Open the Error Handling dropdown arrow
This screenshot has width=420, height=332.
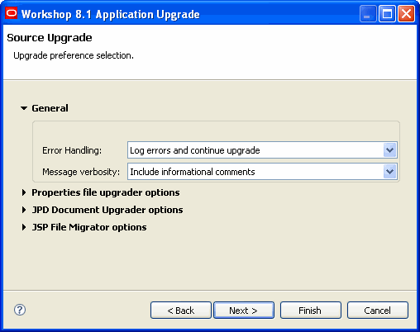389,150
